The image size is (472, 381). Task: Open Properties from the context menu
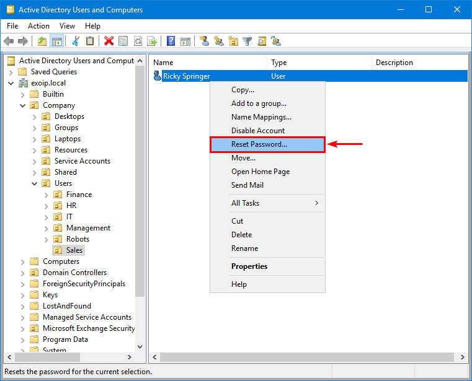click(x=267, y=266)
